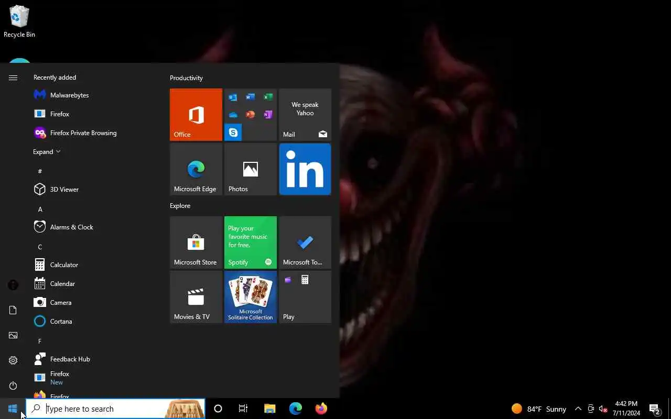Open Task View on the taskbar
This screenshot has width=671, height=419.
pos(243,409)
